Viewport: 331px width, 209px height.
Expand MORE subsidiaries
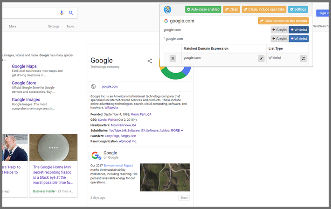pyautogui.click(x=177, y=131)
